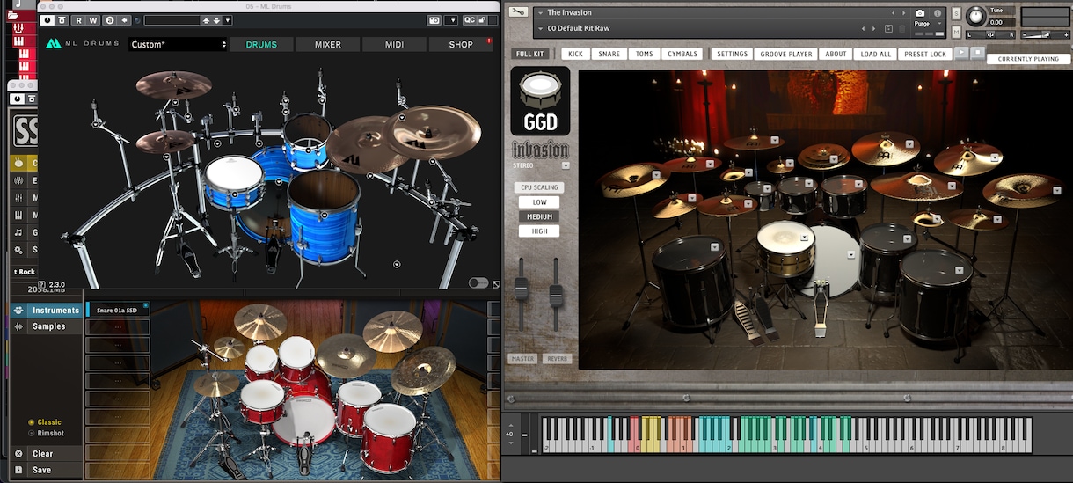Open the SETTINGS page in GGD Invasion
Image resolution: width=1073 pixels, height=483 pixels.
[x=732, y=54]
